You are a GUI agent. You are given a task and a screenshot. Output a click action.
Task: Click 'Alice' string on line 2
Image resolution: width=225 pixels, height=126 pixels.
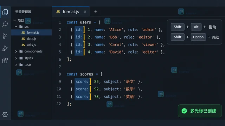pos(116,30)
